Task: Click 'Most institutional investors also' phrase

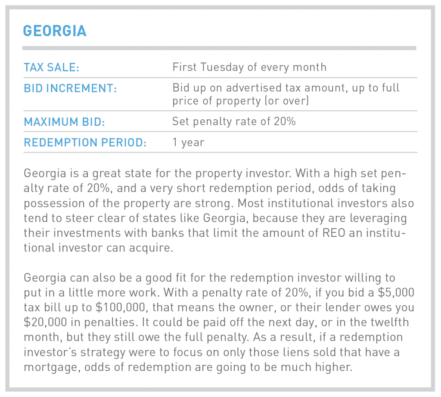Action: click(x=326, y=203)
